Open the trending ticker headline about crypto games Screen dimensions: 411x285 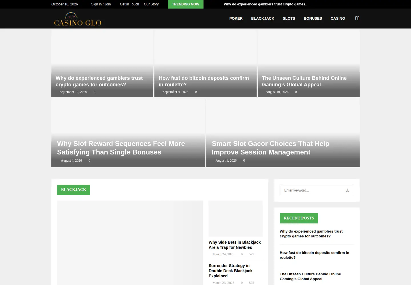pyautogui.click(x=266, y=4)
